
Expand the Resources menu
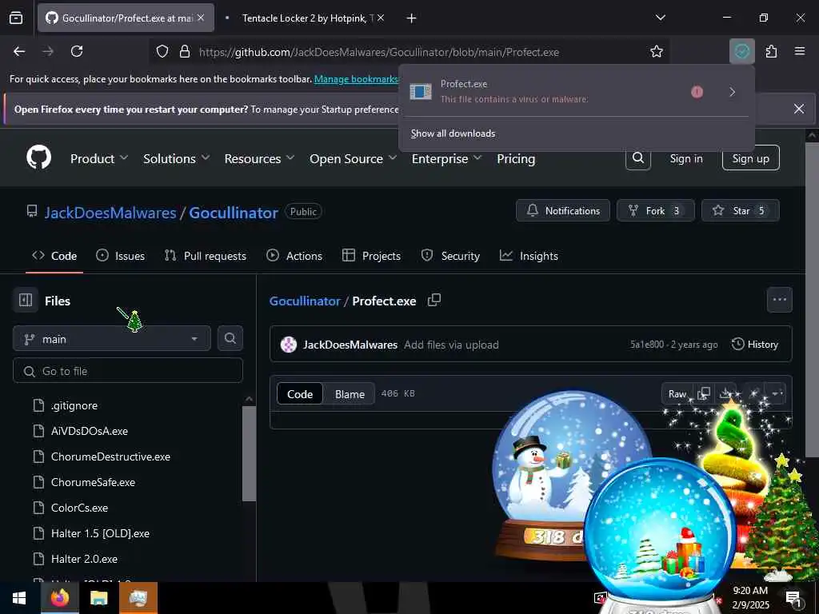point(259,159)
